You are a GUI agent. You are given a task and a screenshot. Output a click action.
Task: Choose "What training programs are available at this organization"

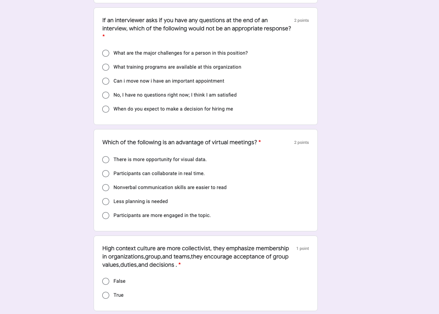coord(106,67)
